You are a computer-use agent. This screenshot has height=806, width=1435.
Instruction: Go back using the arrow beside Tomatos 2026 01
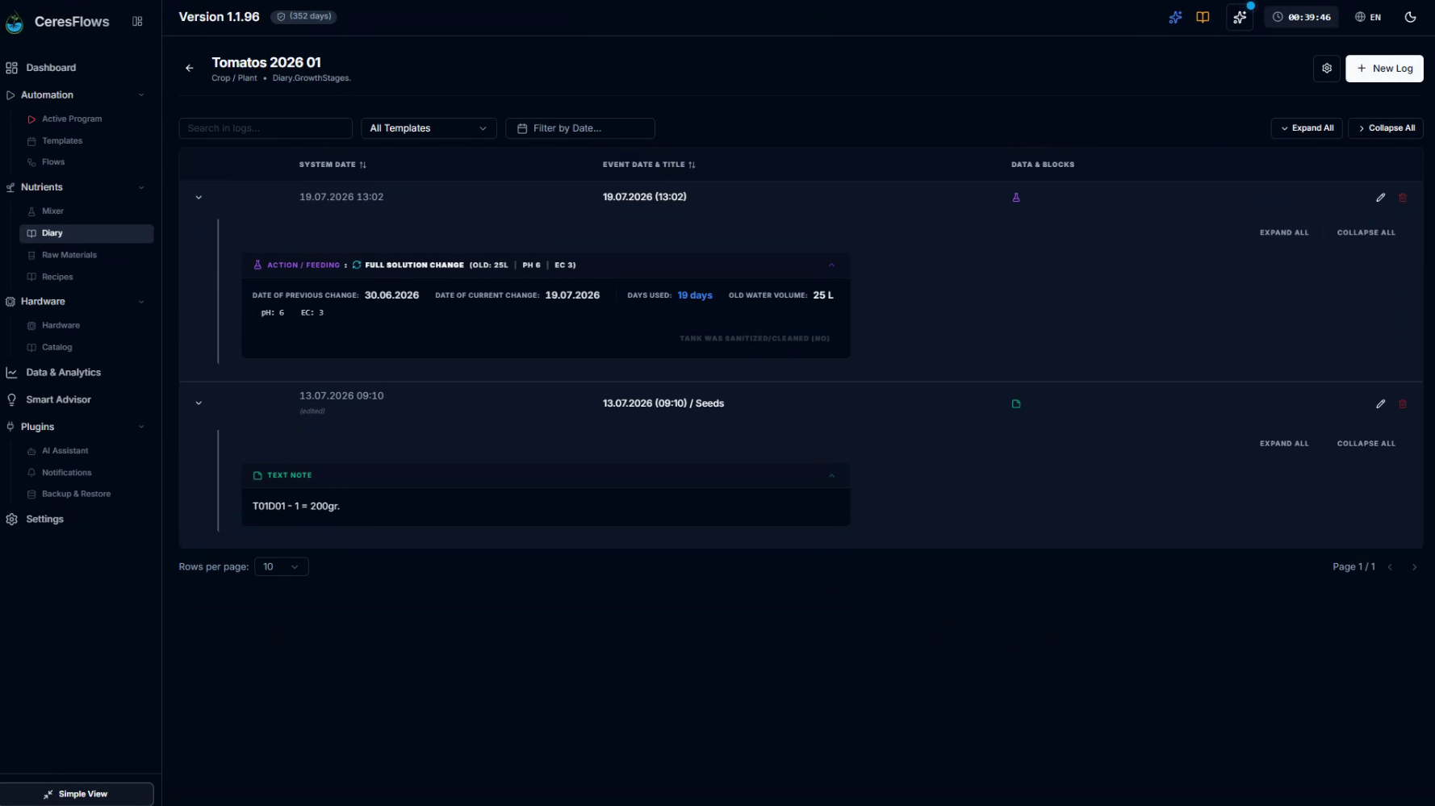[x=190, y=69]
